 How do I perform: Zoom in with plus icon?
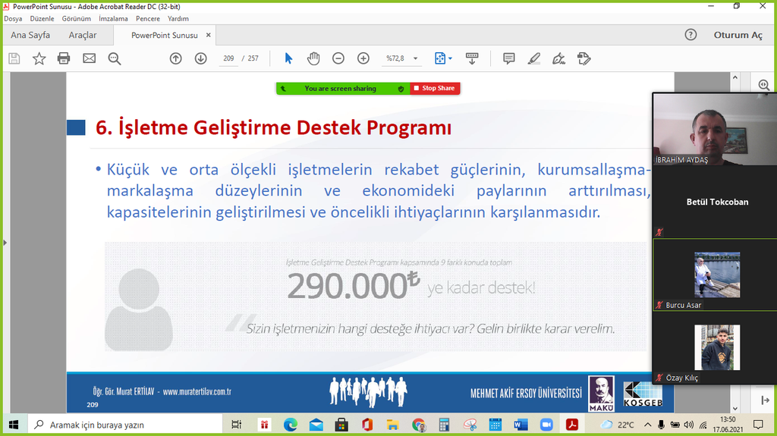[x=363, y=58]
